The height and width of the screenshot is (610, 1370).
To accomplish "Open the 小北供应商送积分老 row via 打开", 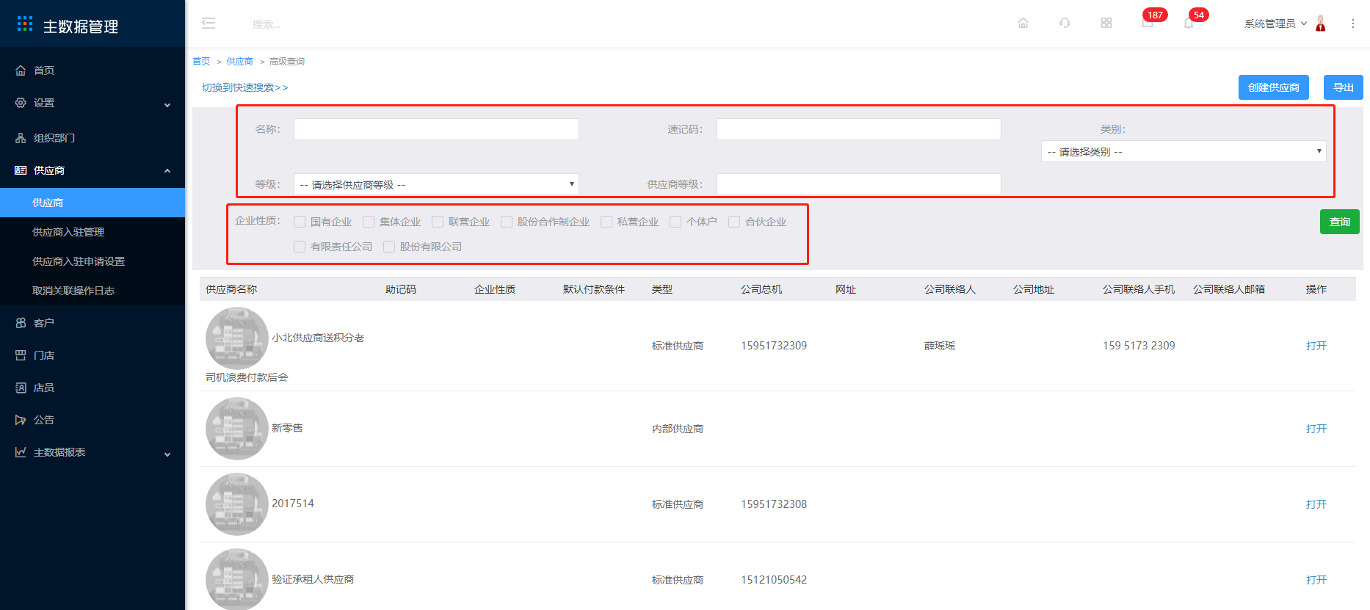I will click(1316, 346).
